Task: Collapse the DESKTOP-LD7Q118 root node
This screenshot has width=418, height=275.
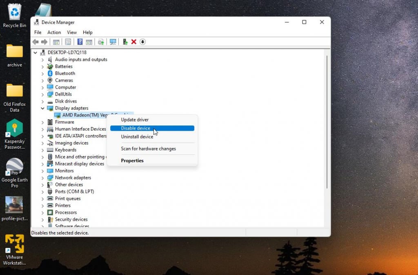Action: click(35, 53)
